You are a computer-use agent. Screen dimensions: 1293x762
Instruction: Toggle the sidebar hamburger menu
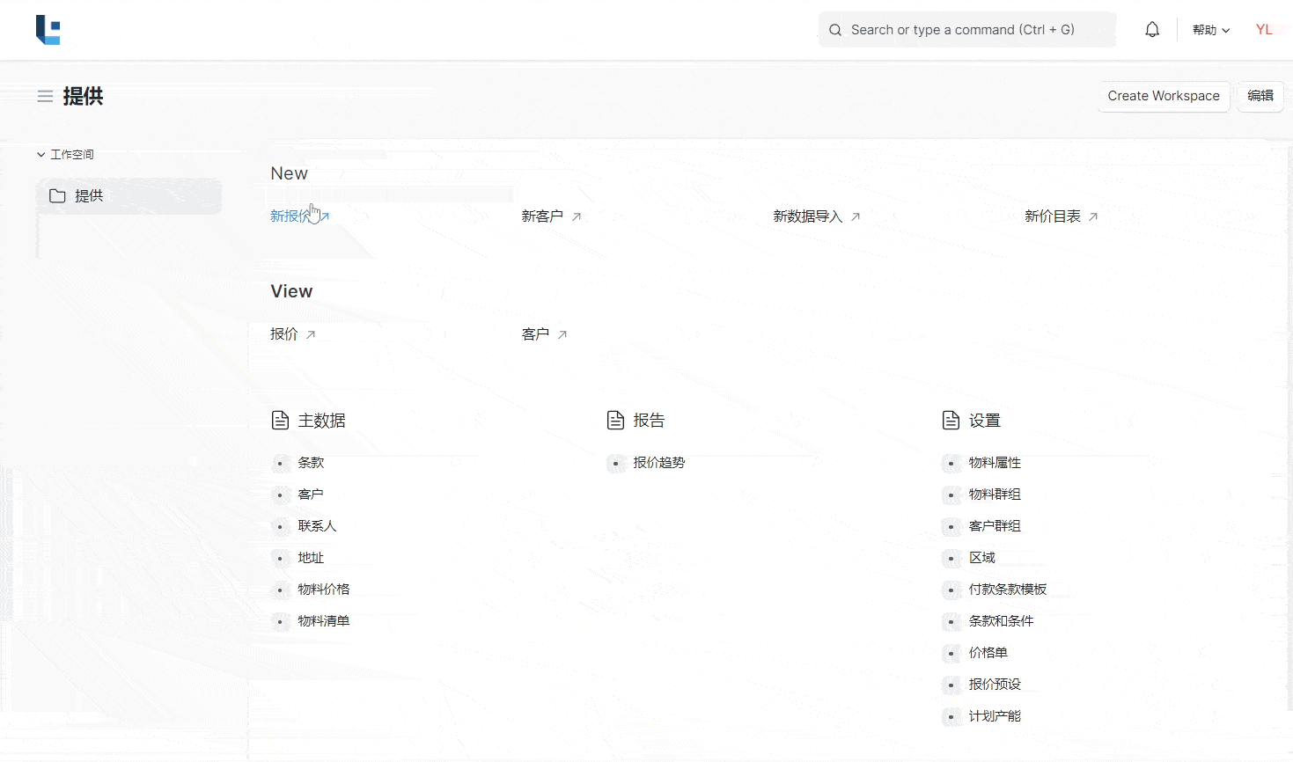pyautogui.click(x=45, y=97)
